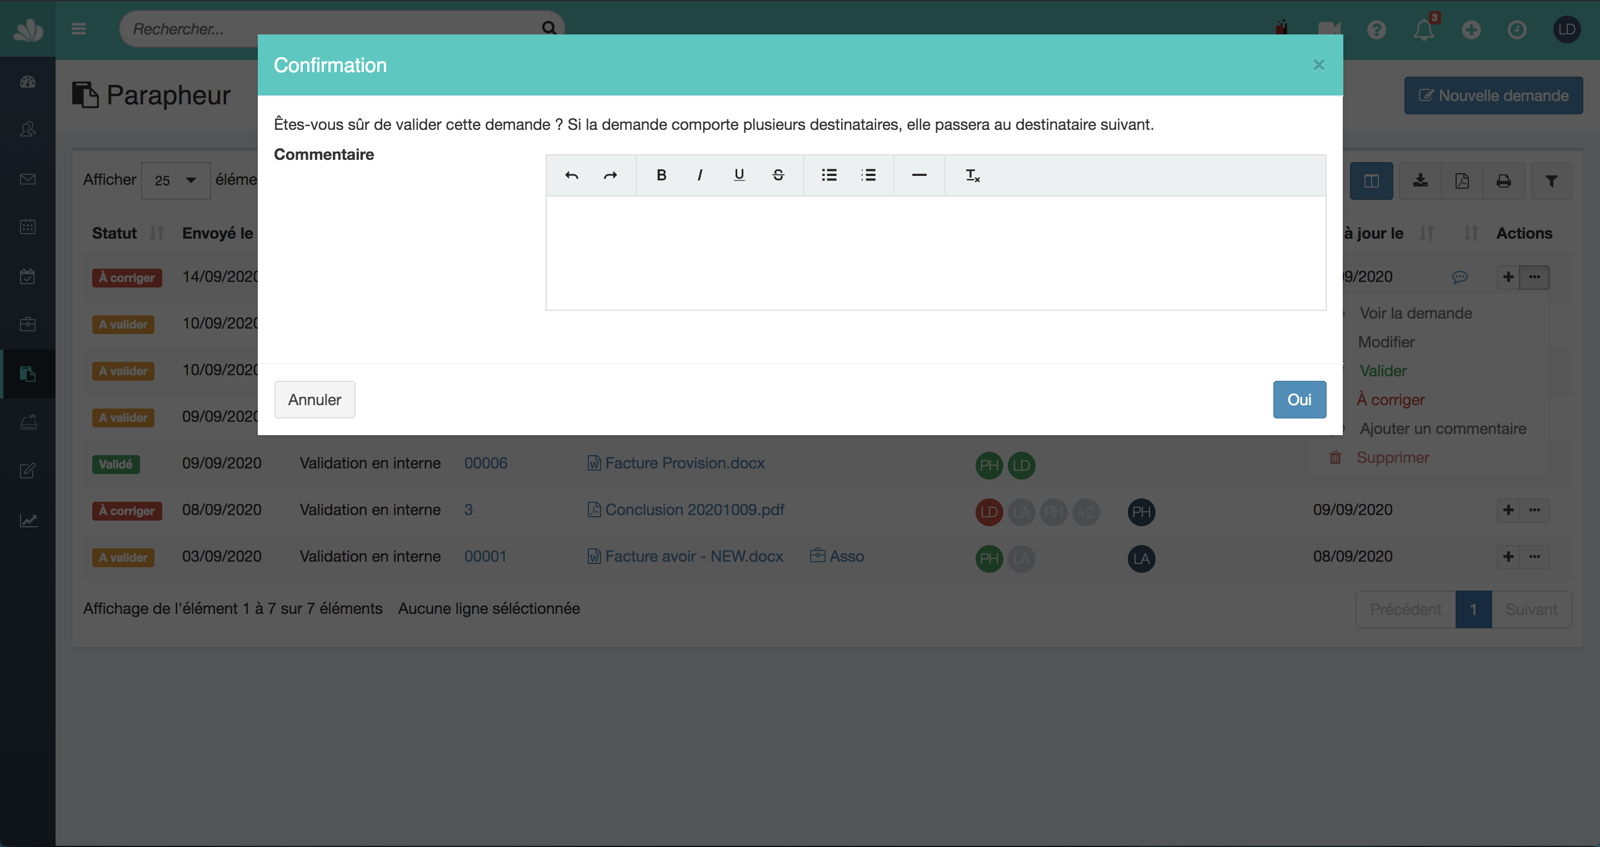
Task: Open the Afficher 25 elements dropdown
Action: (175, 180)
